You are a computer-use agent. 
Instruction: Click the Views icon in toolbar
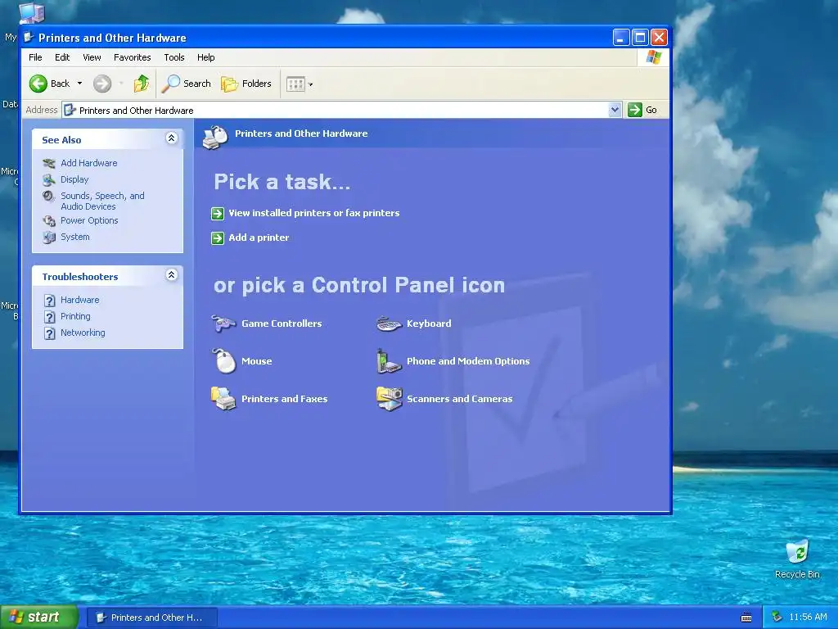(x=295, y=84)
